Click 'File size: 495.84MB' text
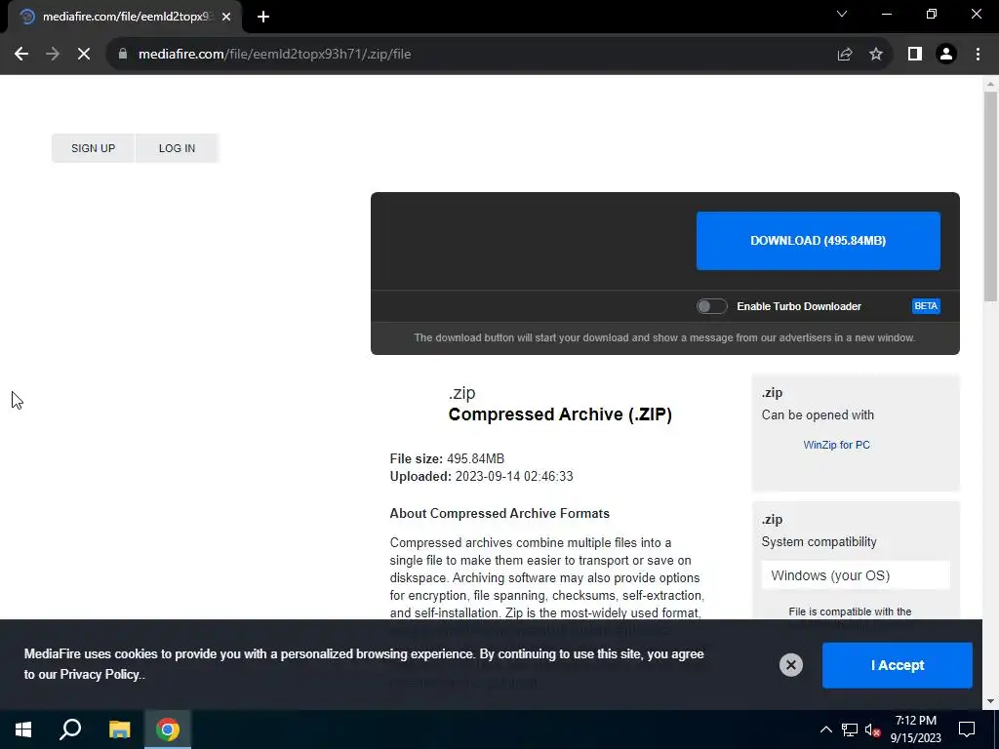The image size is (999, 749). [x=447, y=459]
